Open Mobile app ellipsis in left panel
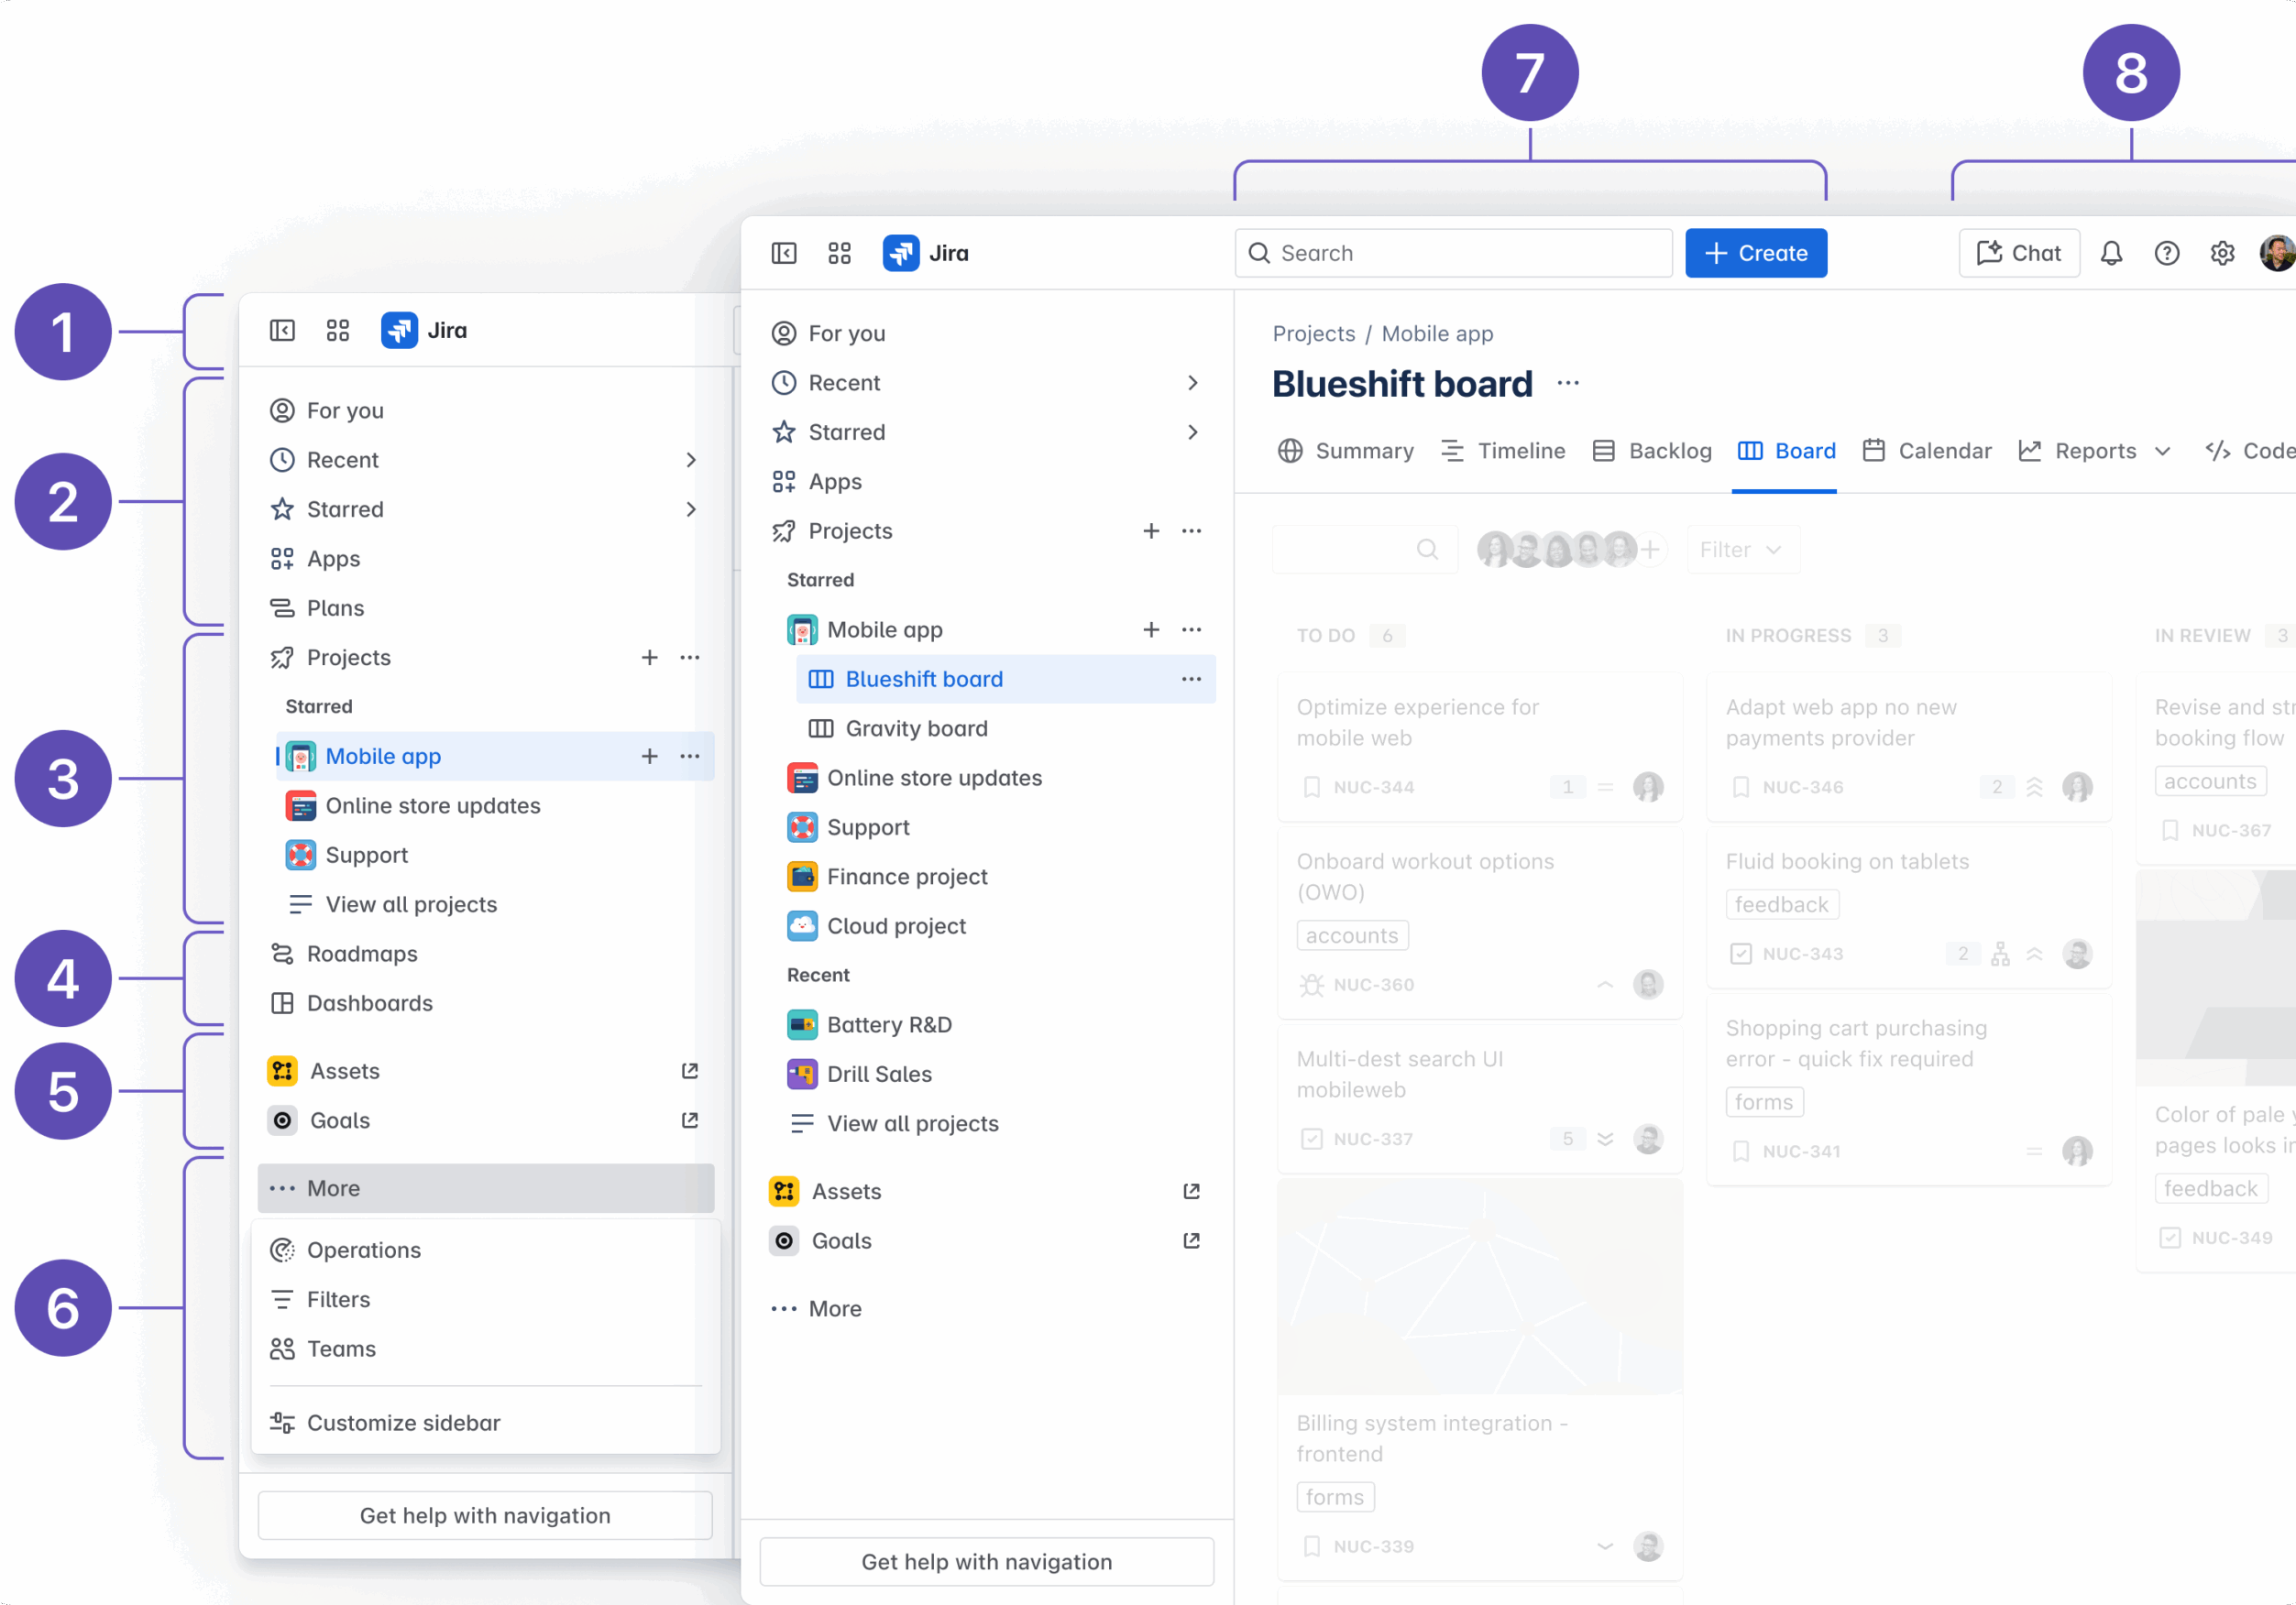The height and width of the screenshot is (1605, 2296). 689,757
